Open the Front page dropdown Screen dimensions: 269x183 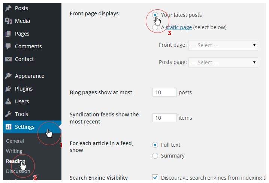(223, 45)
